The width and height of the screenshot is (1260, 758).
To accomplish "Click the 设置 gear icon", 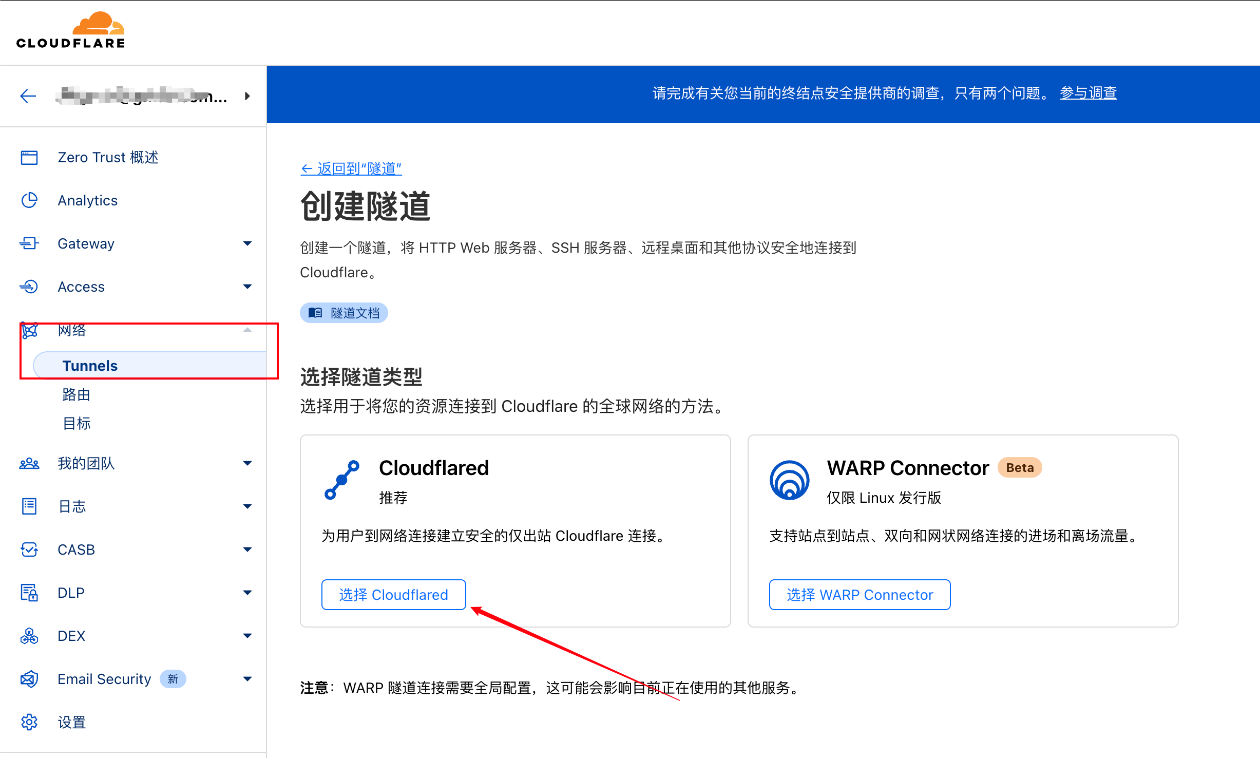I will 29,722.
